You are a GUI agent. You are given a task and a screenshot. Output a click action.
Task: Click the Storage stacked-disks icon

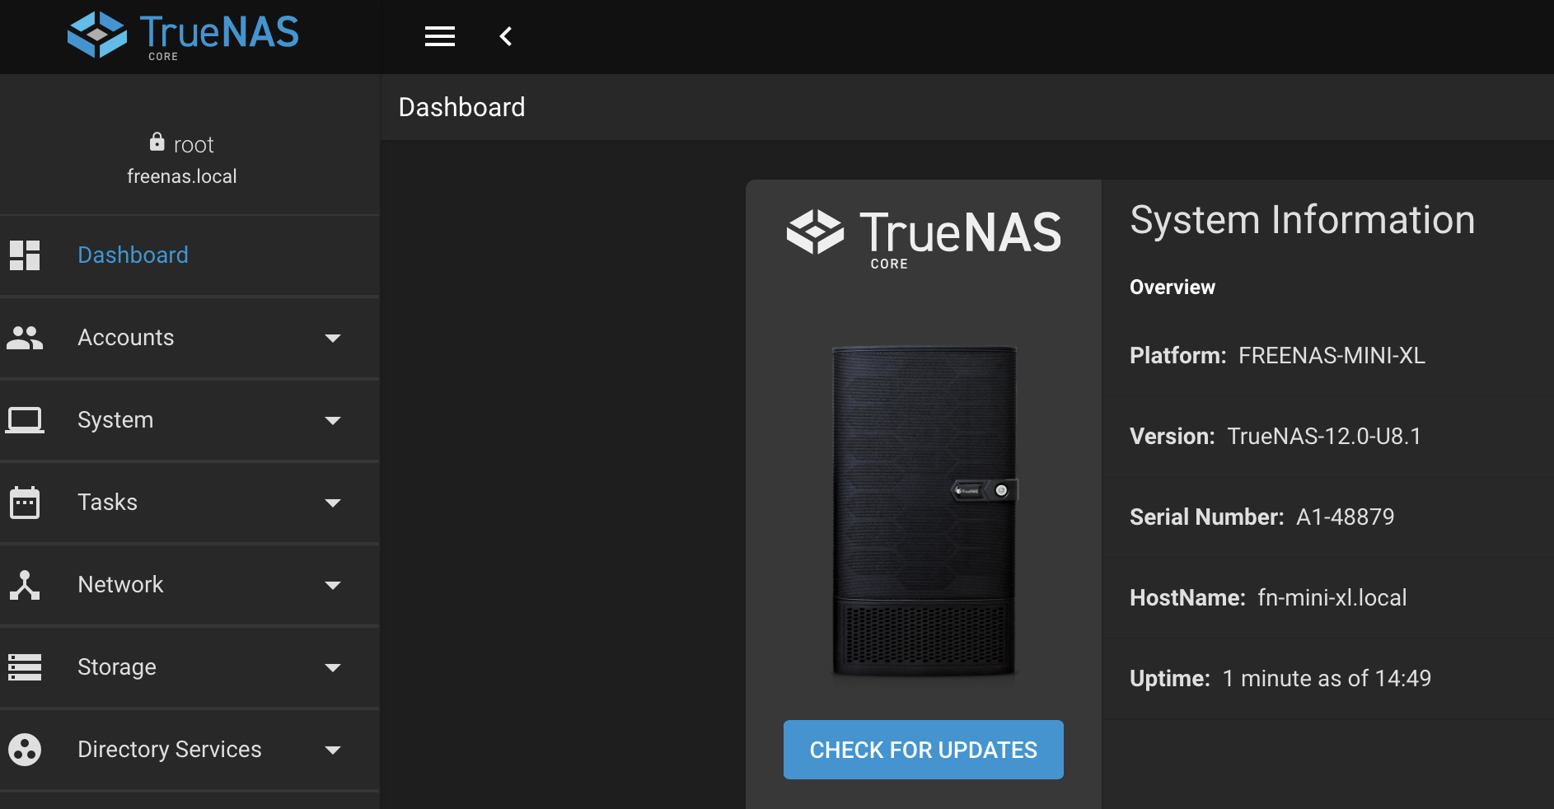[x=25, y=667]
